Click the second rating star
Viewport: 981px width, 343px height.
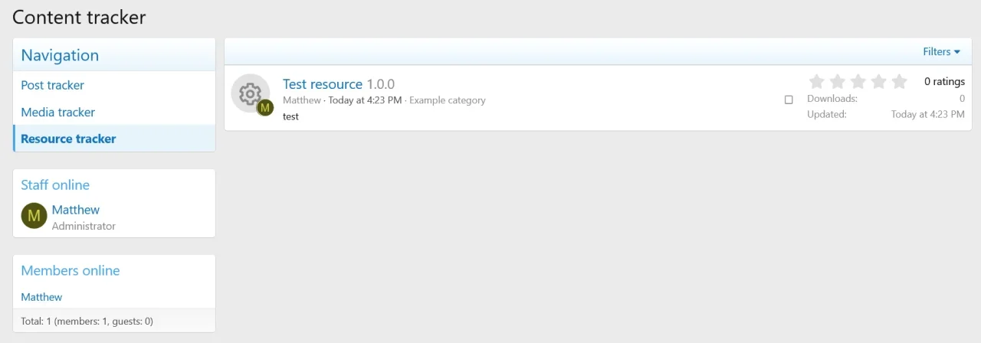838,81
